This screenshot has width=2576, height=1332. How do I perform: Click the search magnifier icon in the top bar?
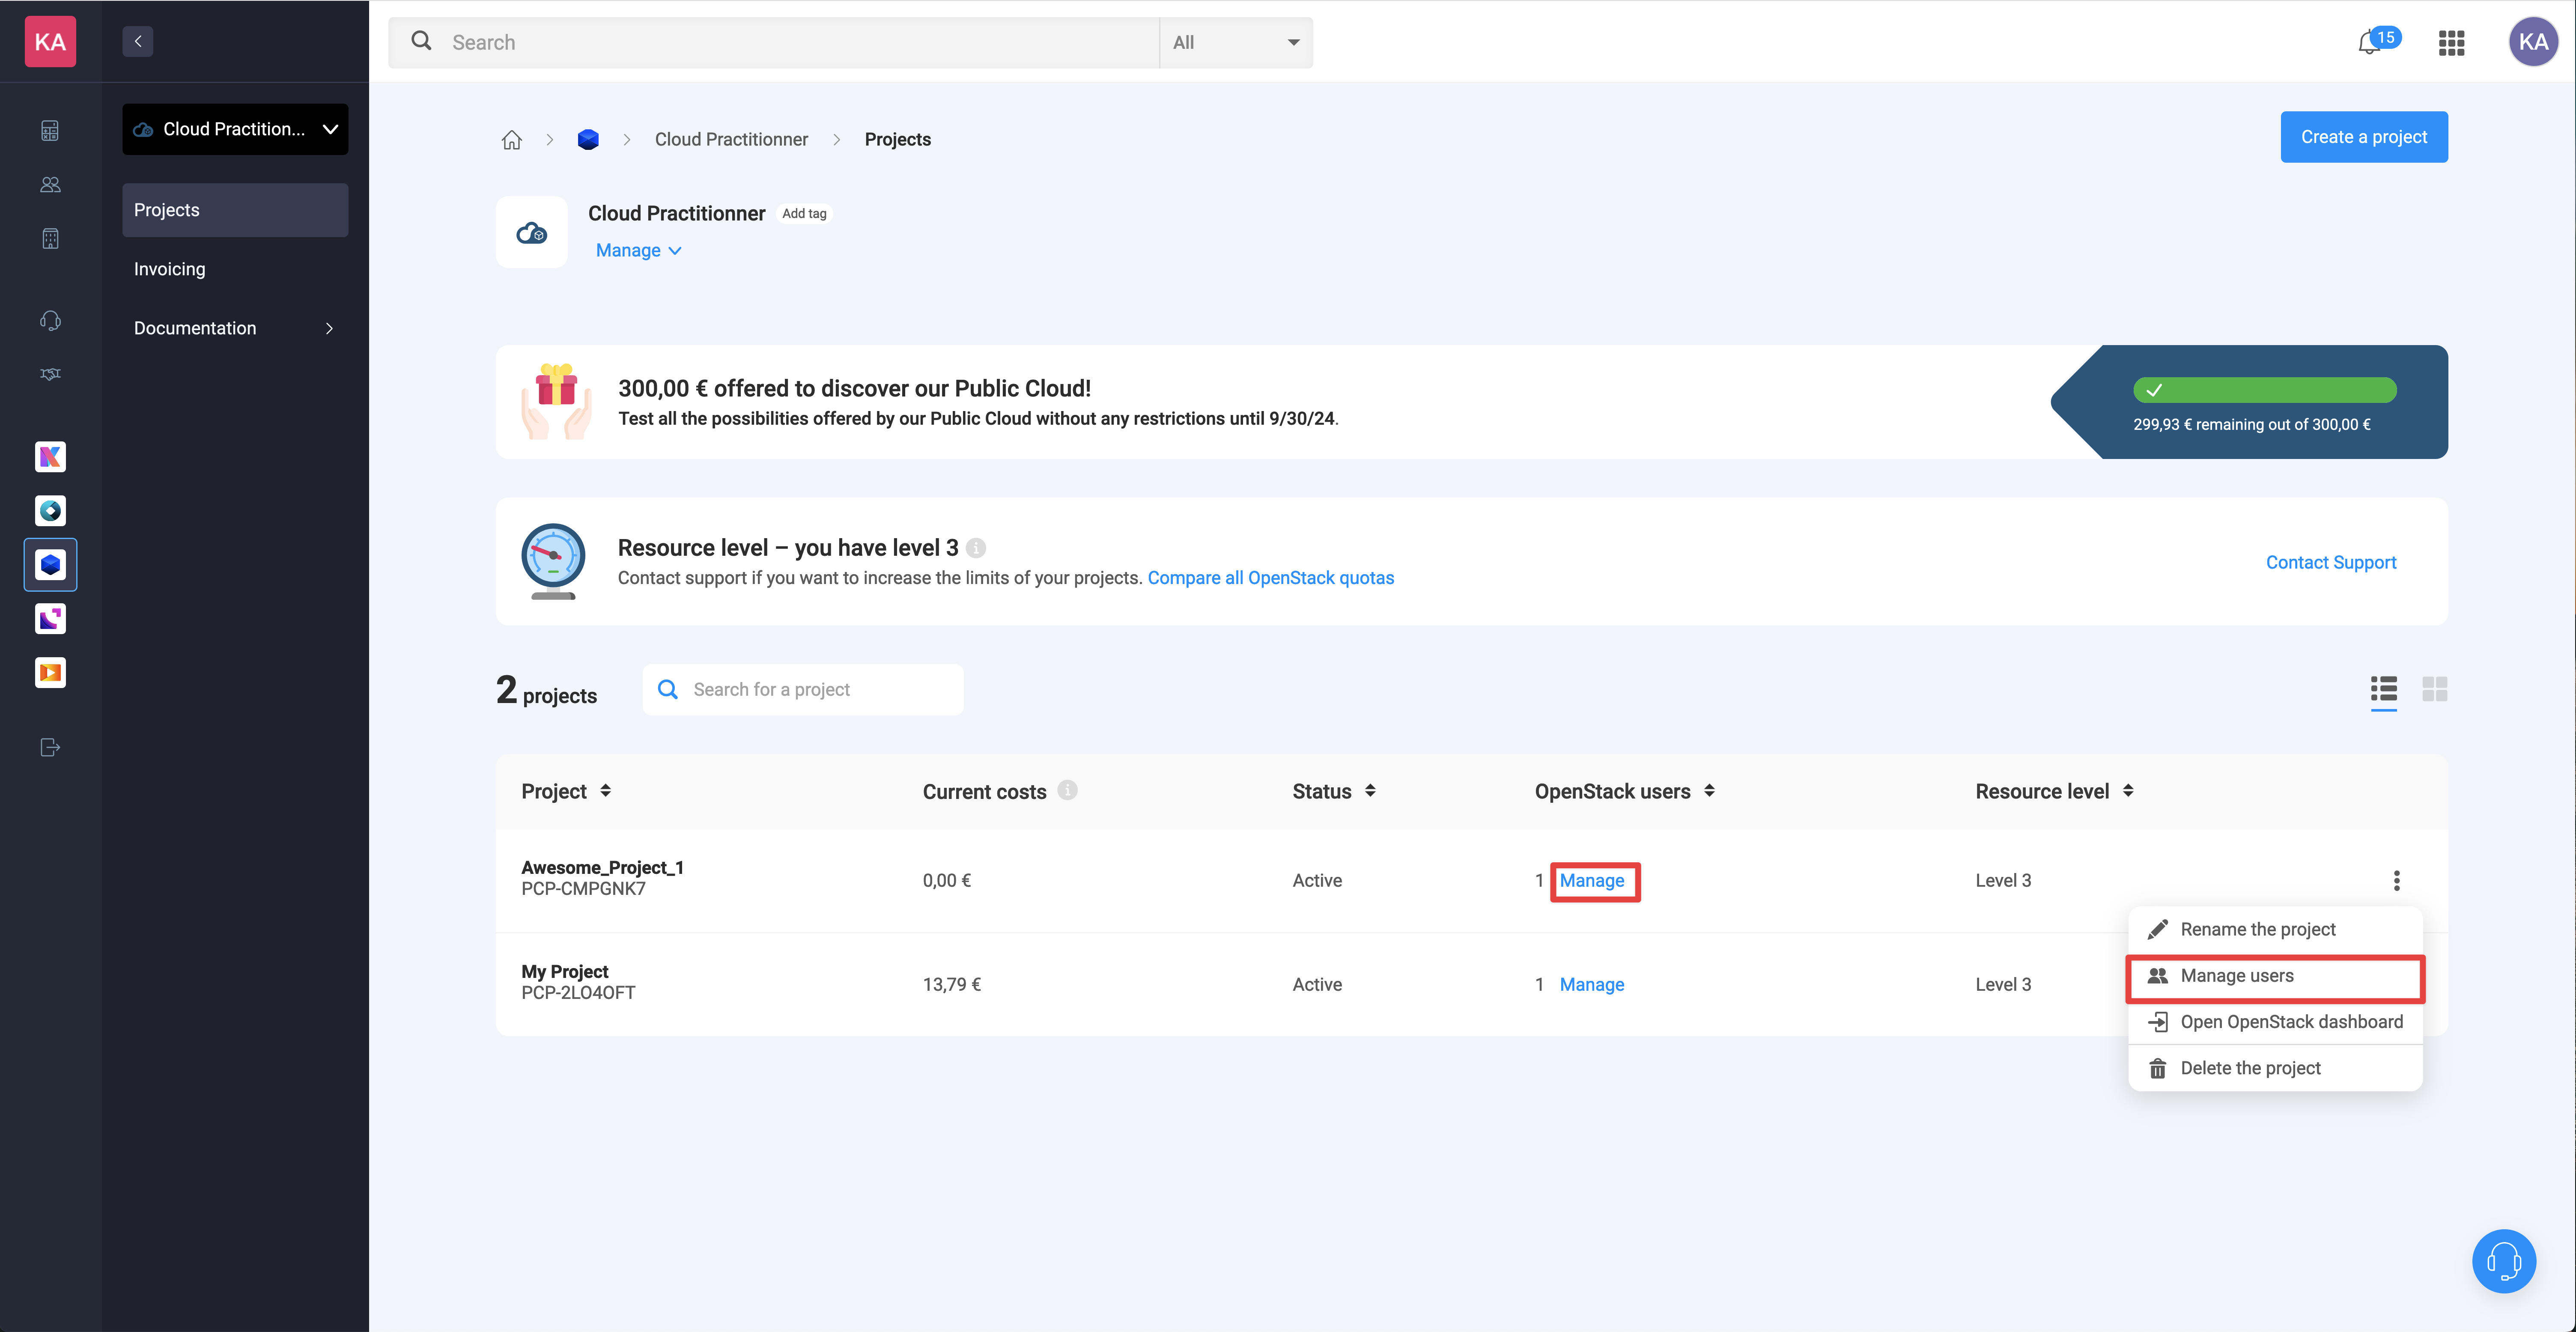click(x=422, y=41)
